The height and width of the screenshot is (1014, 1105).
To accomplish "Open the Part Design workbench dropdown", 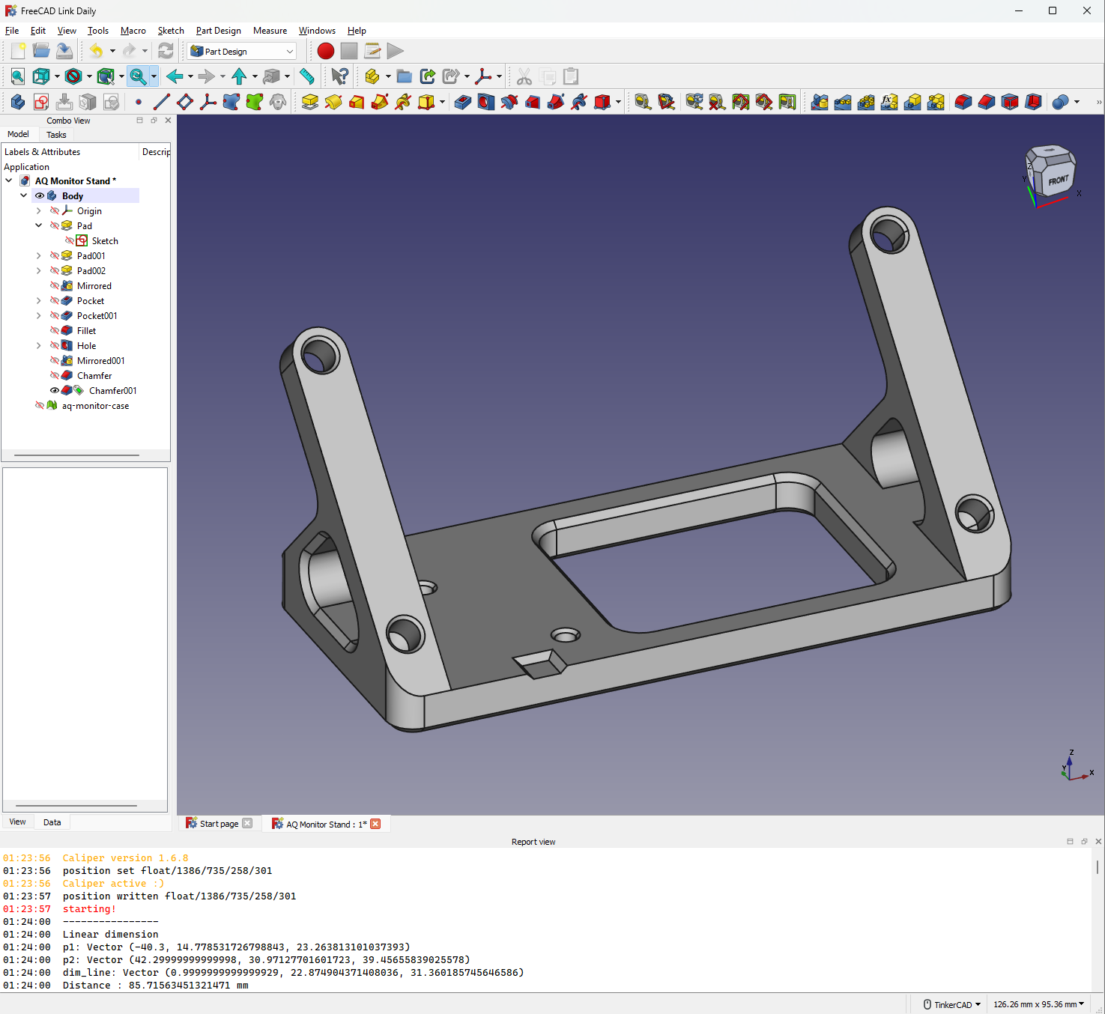I will click(x=242, y=51).
